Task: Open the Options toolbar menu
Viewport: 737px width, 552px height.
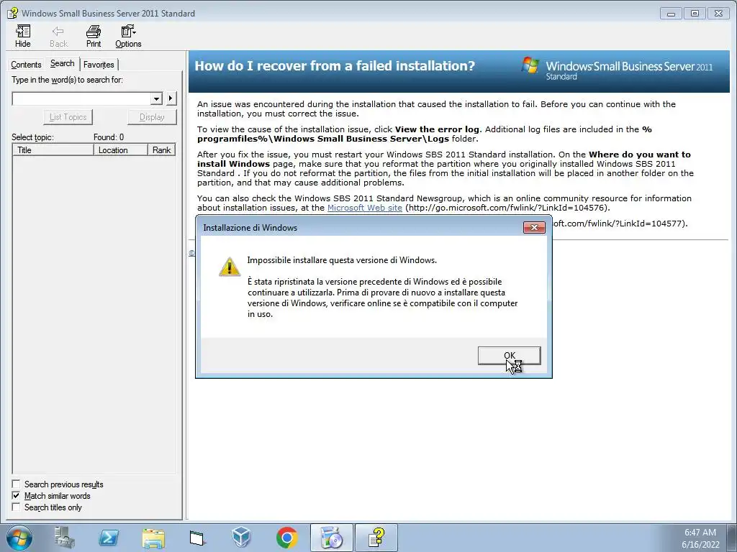Action: (x=128, y=36)
